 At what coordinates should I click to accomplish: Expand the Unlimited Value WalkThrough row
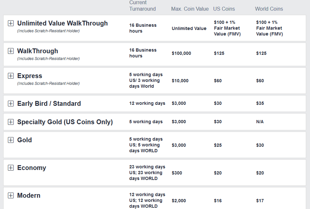tap(11, 23)
